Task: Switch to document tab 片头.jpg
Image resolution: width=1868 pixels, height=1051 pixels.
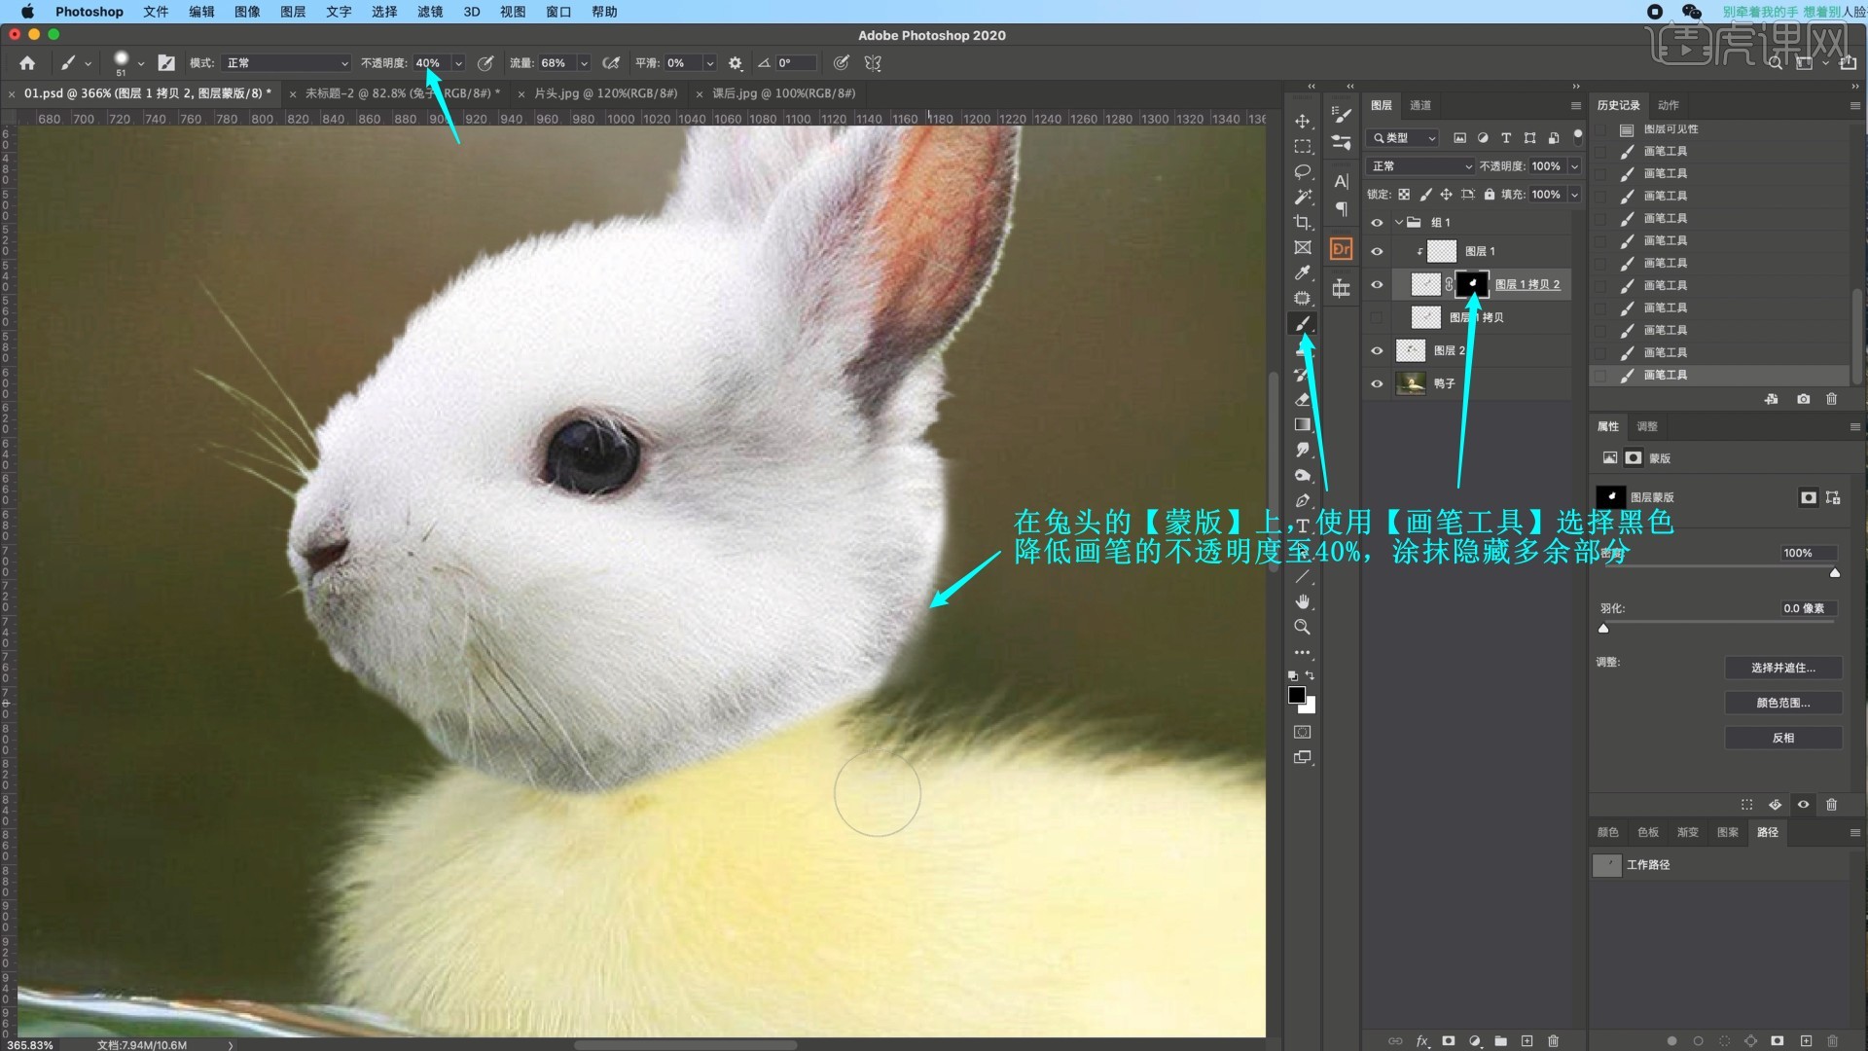Action: point(605,93)
